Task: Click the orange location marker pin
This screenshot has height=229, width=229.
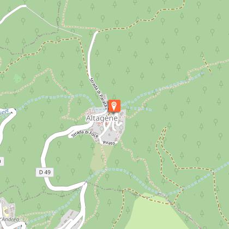Action: coord(114,106)
